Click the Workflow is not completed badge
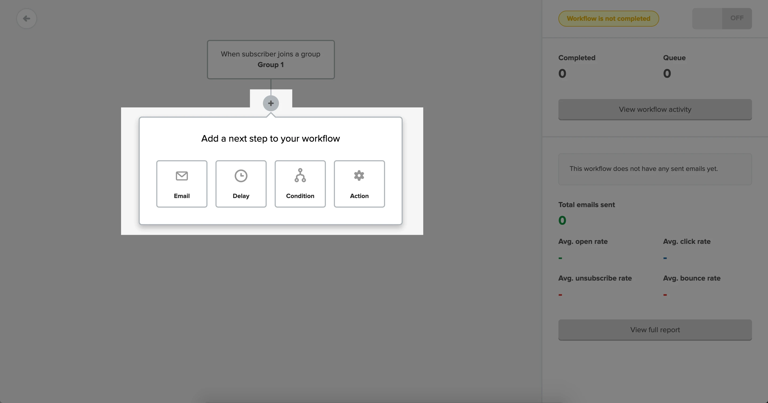 pyautogui.click(x=608, y=18)
